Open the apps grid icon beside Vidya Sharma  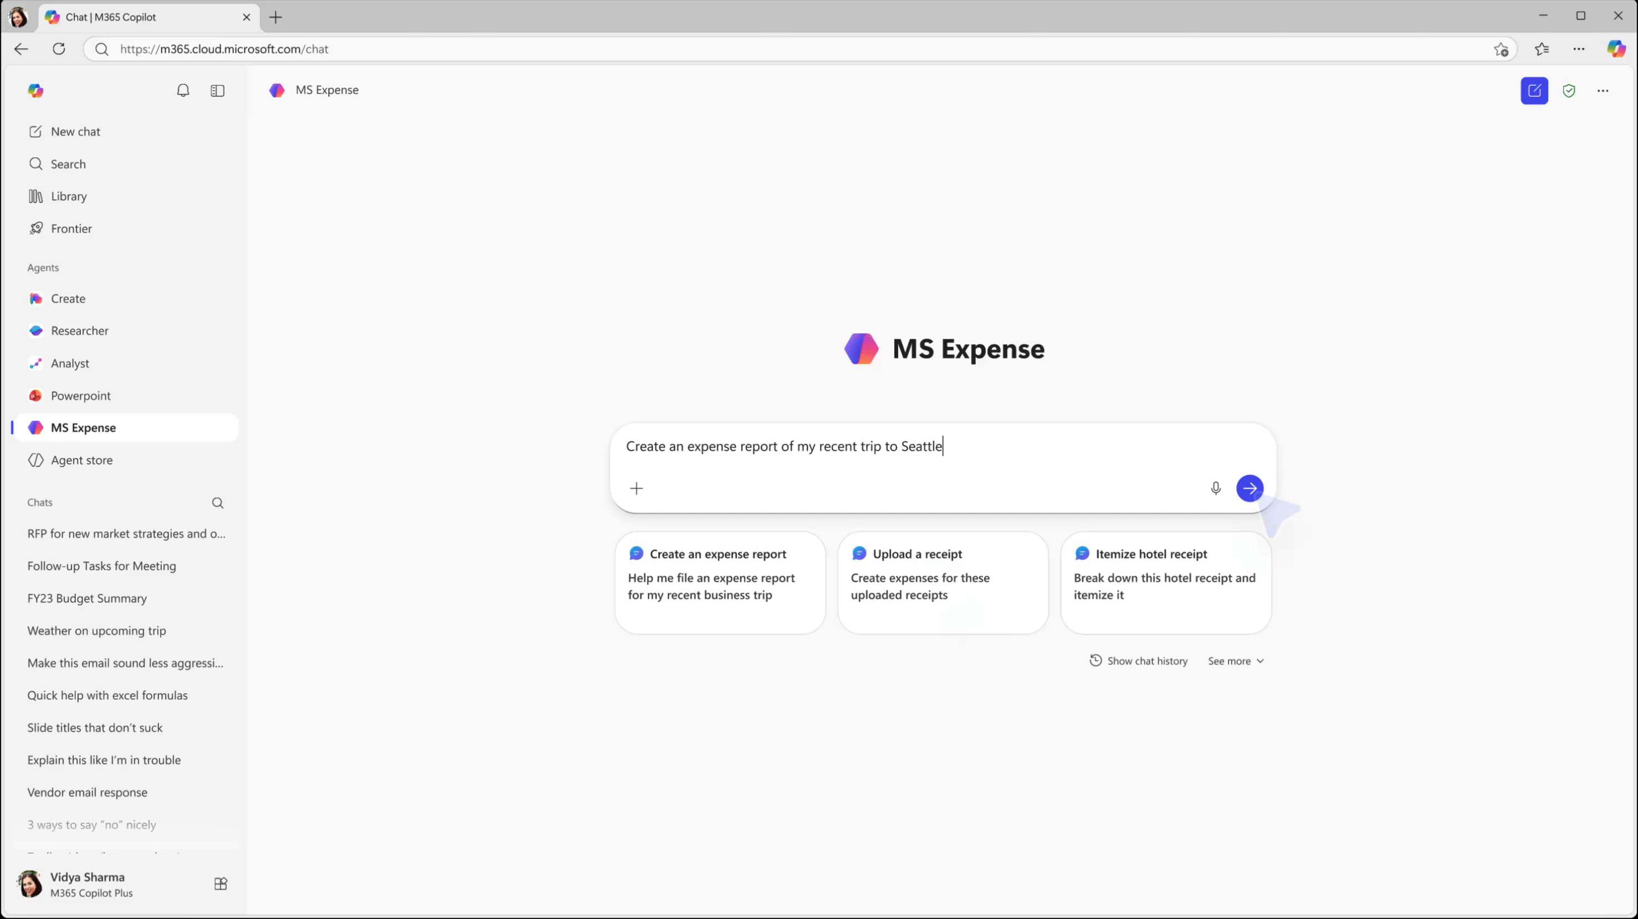pos(221,884)
